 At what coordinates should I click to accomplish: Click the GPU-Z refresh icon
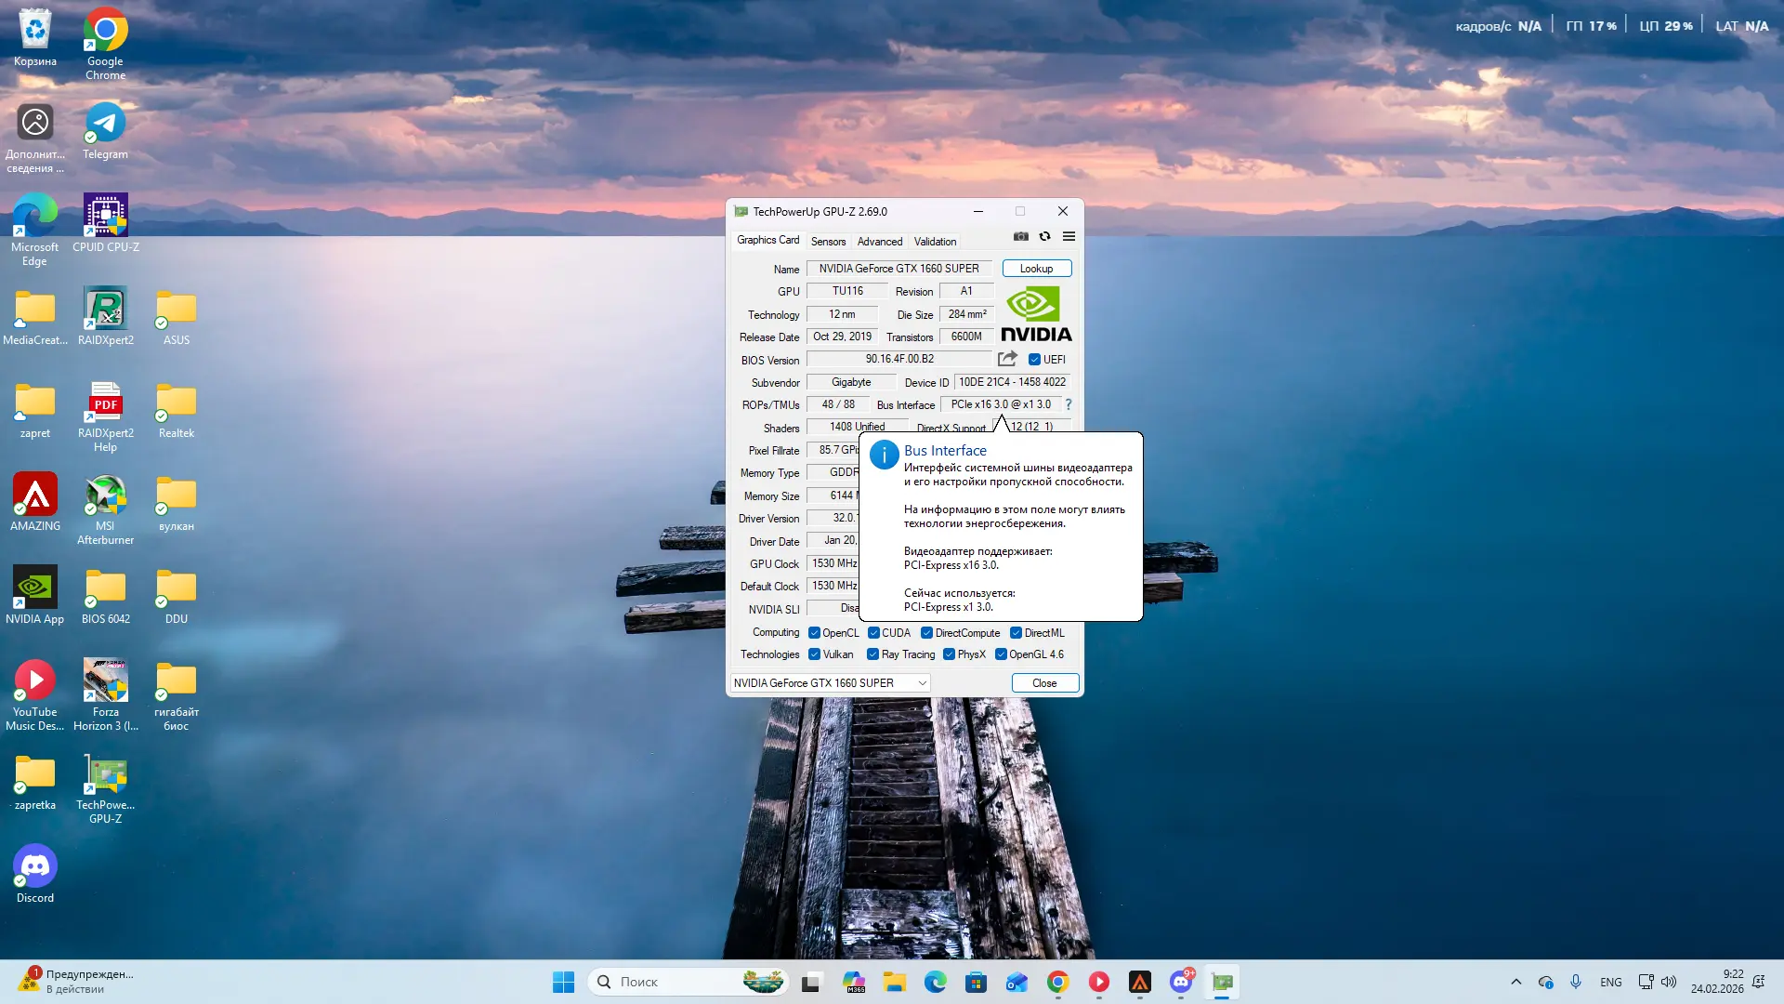coord(1045,237)
